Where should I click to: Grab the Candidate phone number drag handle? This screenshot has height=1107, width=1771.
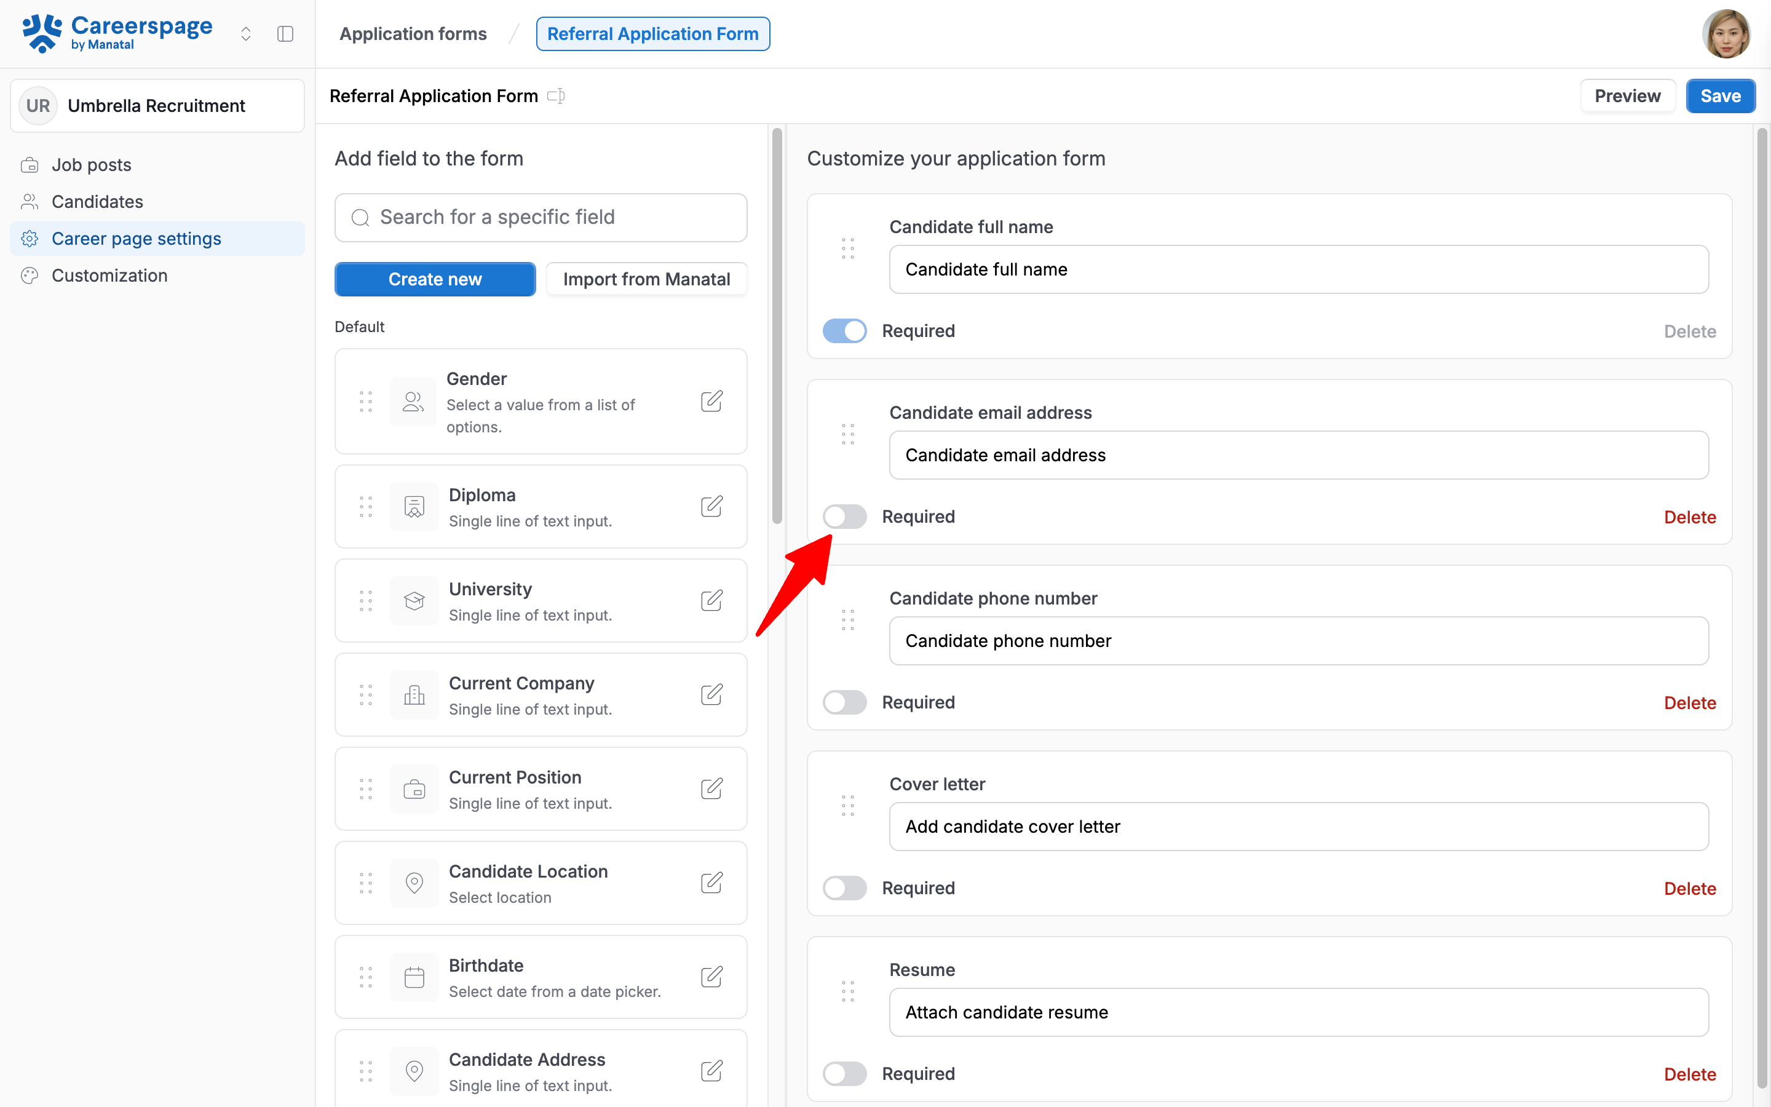tap(847, 620)
